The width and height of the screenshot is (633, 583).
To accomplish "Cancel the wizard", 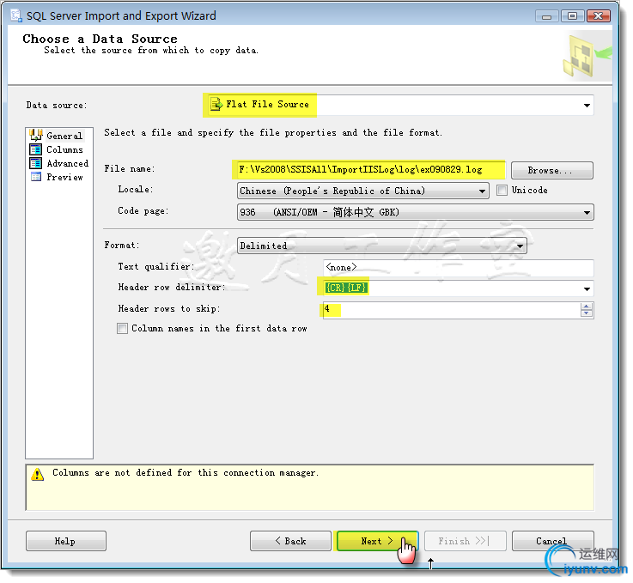I will point(552,542).
